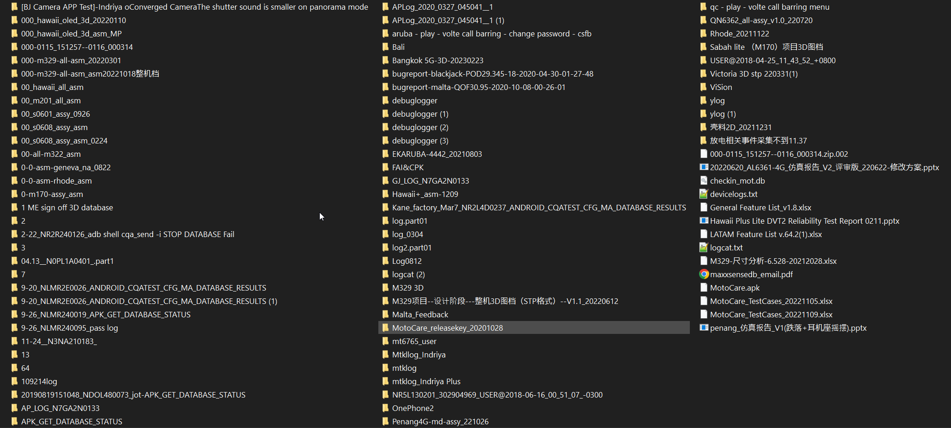Click the folder icon of M329 3D
Screen dimensions: 951x428
pos(385,288)
